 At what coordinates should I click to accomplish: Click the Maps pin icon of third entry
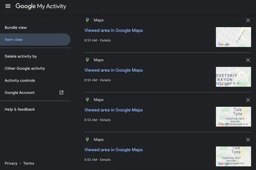click(x=87, y=100)
